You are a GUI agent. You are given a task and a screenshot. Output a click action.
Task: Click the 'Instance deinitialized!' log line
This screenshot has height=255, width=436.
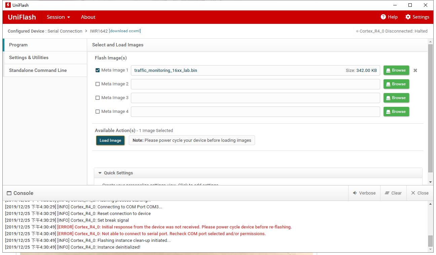(73, 247)
